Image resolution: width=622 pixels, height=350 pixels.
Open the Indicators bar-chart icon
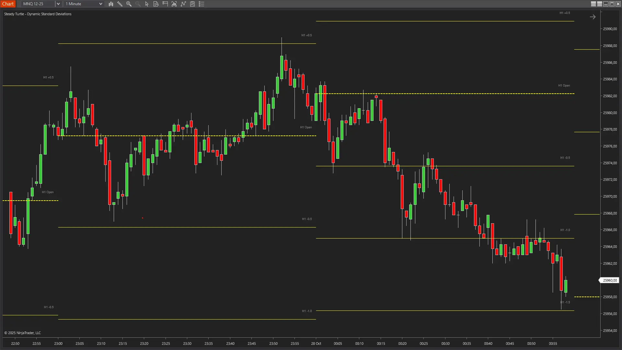click(174, 4)
